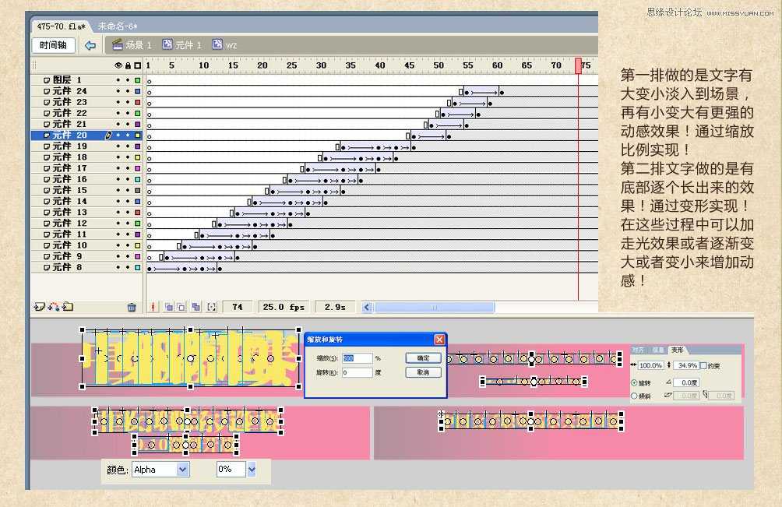The width and height of the screenshot is (782, 507).
Task: Toggle visibility dot of 元件 24 layer
Action: pos(118,91)
